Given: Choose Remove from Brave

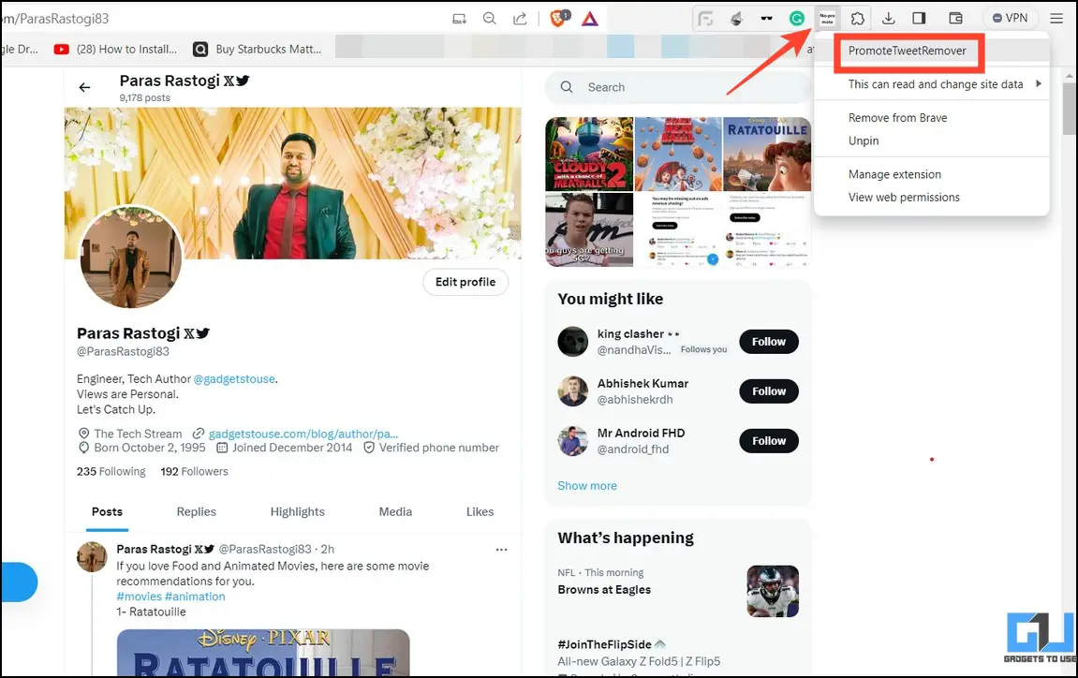Looking at the screenshot, I should tap(897, 118).
